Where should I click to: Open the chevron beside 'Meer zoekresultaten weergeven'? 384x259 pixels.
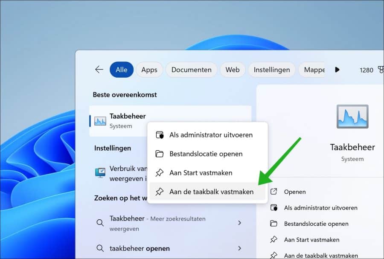click(240, 223)
